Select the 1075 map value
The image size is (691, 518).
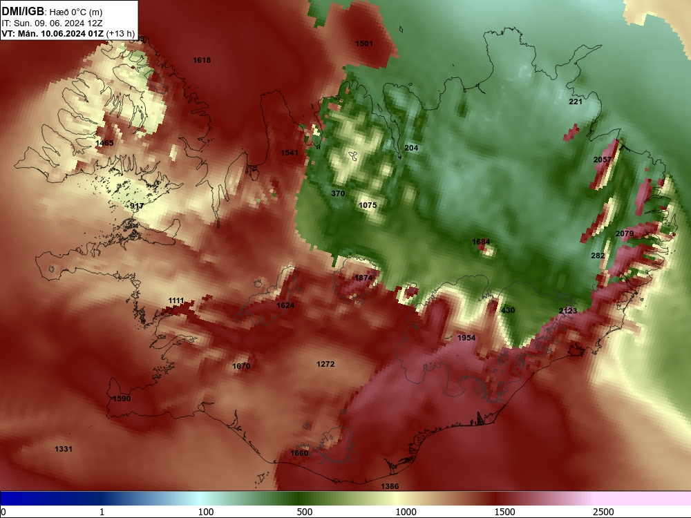[x=368, y=205]
